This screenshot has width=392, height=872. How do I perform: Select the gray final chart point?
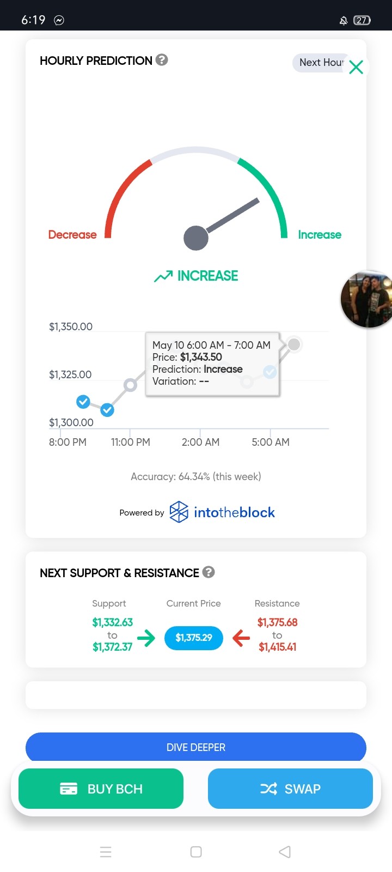coord(294,344)
